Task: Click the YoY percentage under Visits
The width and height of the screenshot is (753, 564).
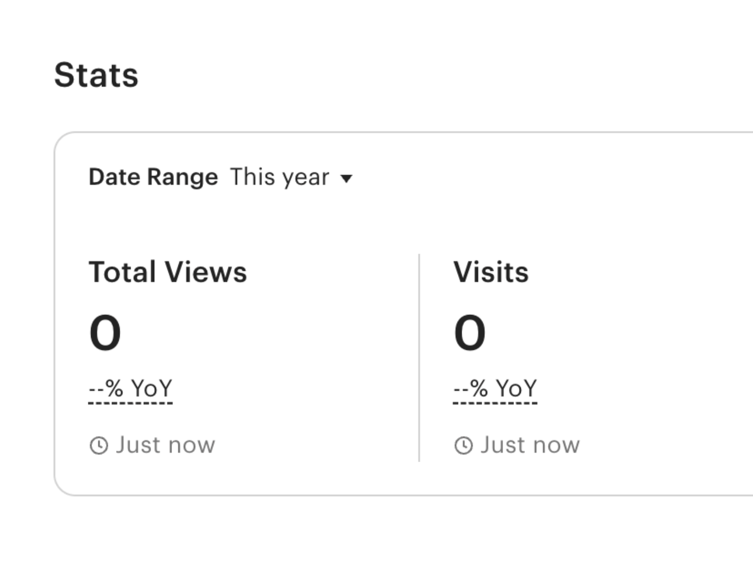Action: pyautogui.click(x=495, y=389)
